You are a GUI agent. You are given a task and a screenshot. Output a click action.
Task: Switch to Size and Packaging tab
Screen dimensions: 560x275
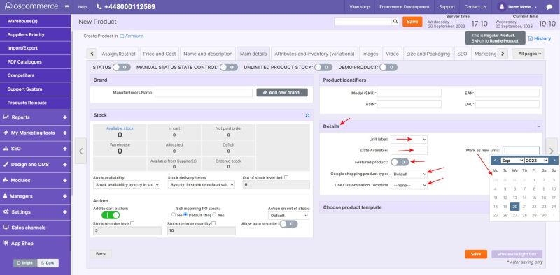coord(428,54)
